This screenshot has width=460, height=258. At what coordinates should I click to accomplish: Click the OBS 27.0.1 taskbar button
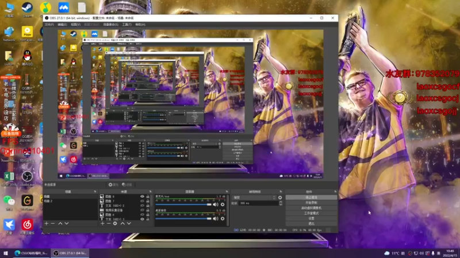[70, 253]
